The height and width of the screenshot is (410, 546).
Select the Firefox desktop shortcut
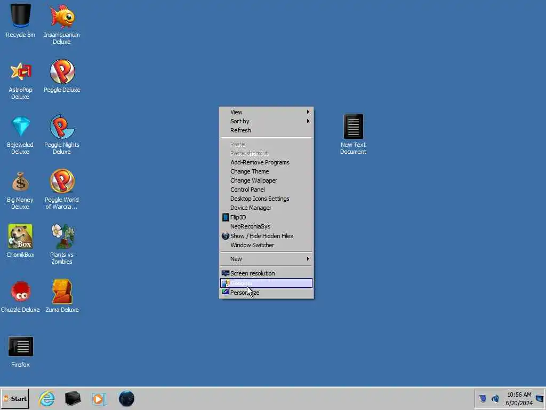point(20,351)
